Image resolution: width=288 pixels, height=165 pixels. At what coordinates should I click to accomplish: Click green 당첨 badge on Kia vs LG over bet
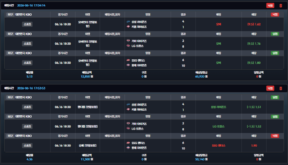(x=275, y=34)
